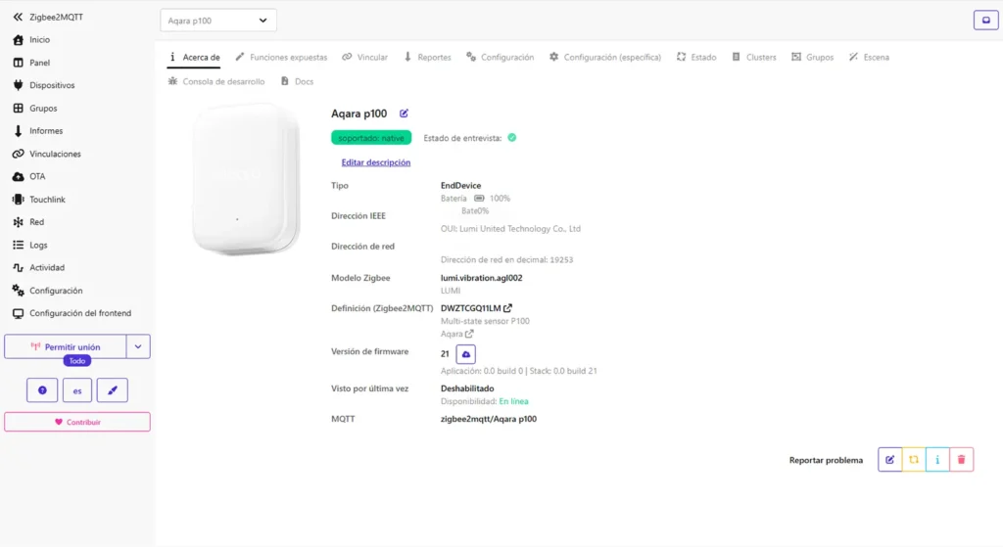This screenshot has width=1003, height=547.
Task: Open the Panel page
Action: click(32, 63)
